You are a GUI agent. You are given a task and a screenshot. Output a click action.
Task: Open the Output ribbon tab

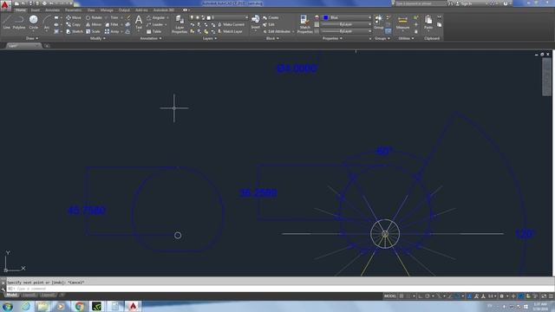tap(124, 10)
